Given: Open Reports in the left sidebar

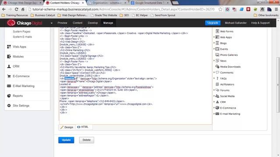Looking at the screenshot, I should [x=17, y=96].
